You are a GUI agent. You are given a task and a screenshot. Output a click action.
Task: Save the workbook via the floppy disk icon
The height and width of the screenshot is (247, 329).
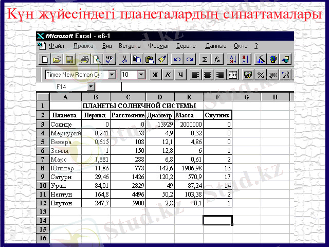point(69,59)
